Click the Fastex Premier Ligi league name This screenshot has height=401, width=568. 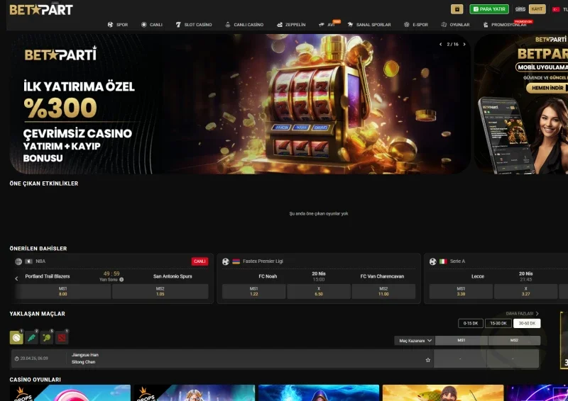[x=263, y=261]
